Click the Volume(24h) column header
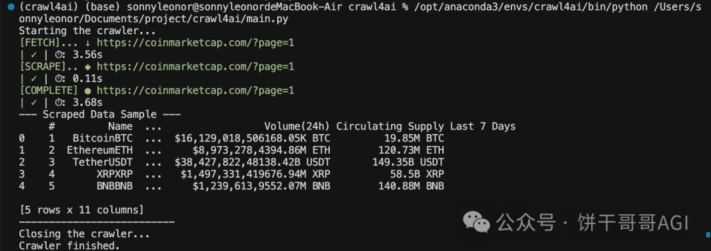This screenshot has height=251, width=711. pos(297,126)
